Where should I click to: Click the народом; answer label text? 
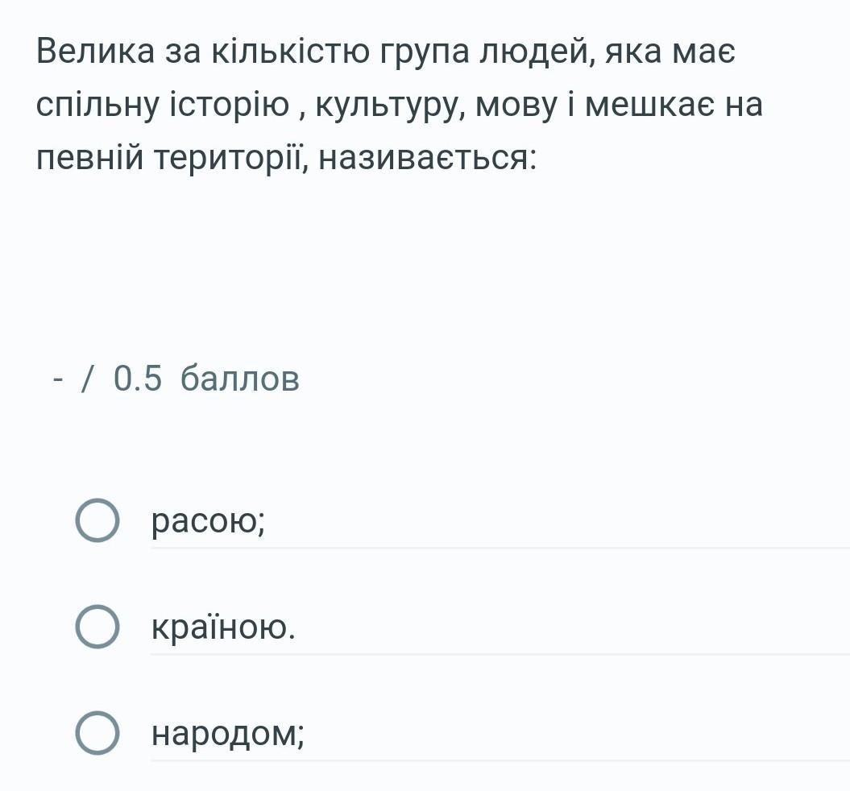click(x=228, y=734)
